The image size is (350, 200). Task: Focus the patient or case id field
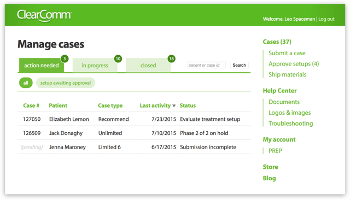tap(207, 65)
